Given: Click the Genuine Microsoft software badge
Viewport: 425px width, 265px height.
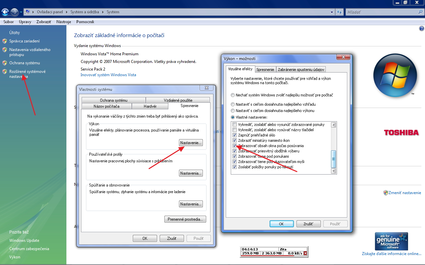Looking at the screenshot, I should click(391, 241).
